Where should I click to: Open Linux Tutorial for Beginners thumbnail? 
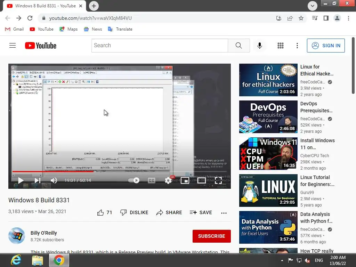click(268, 191)
